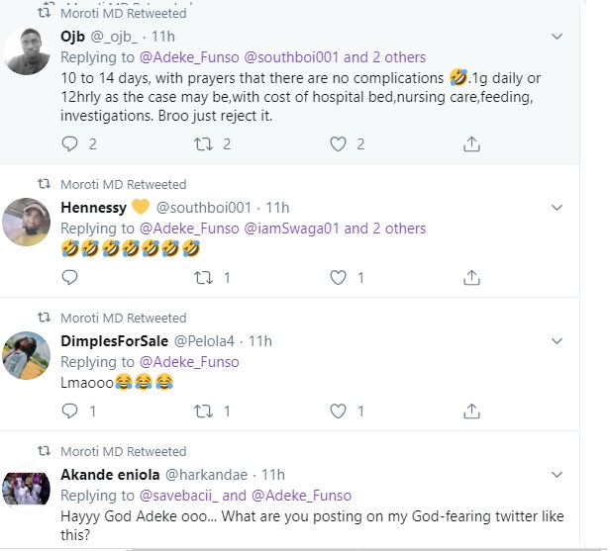Retweet Ojb's tweet

[203, 144]
